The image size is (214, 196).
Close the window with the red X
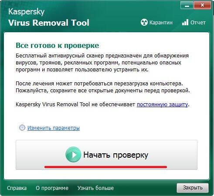202,6
